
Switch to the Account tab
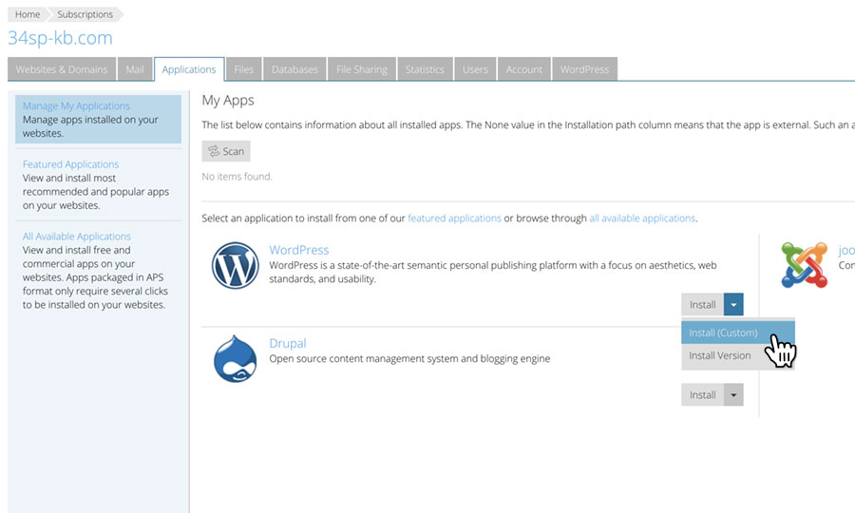[x=524, y=69]
